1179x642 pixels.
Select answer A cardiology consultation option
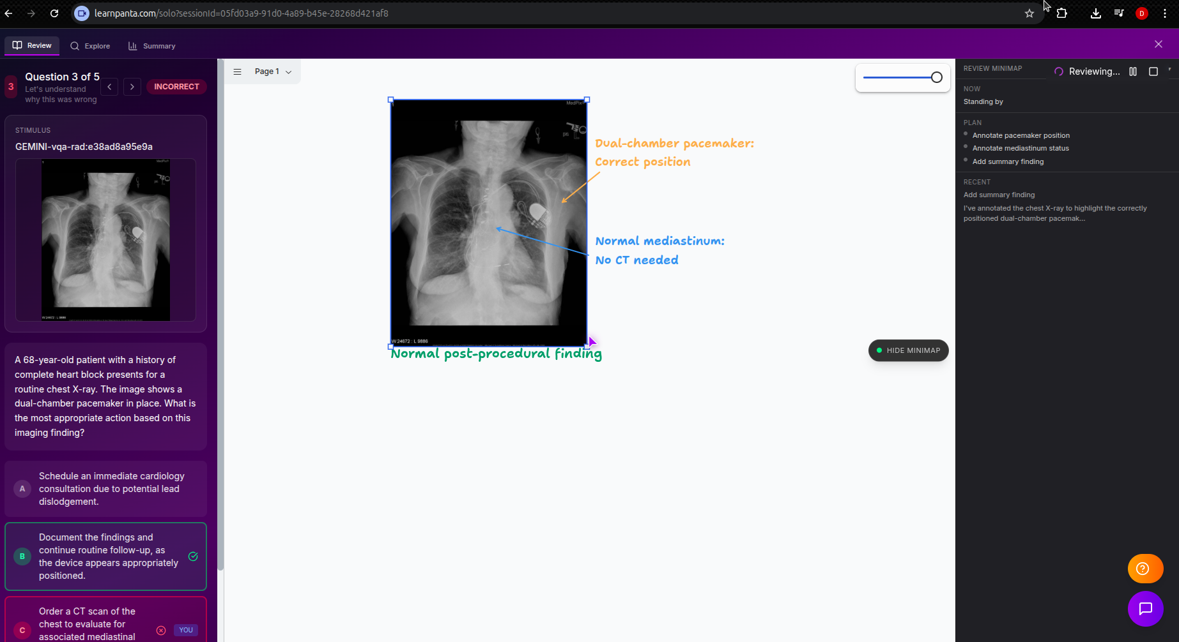105,489
